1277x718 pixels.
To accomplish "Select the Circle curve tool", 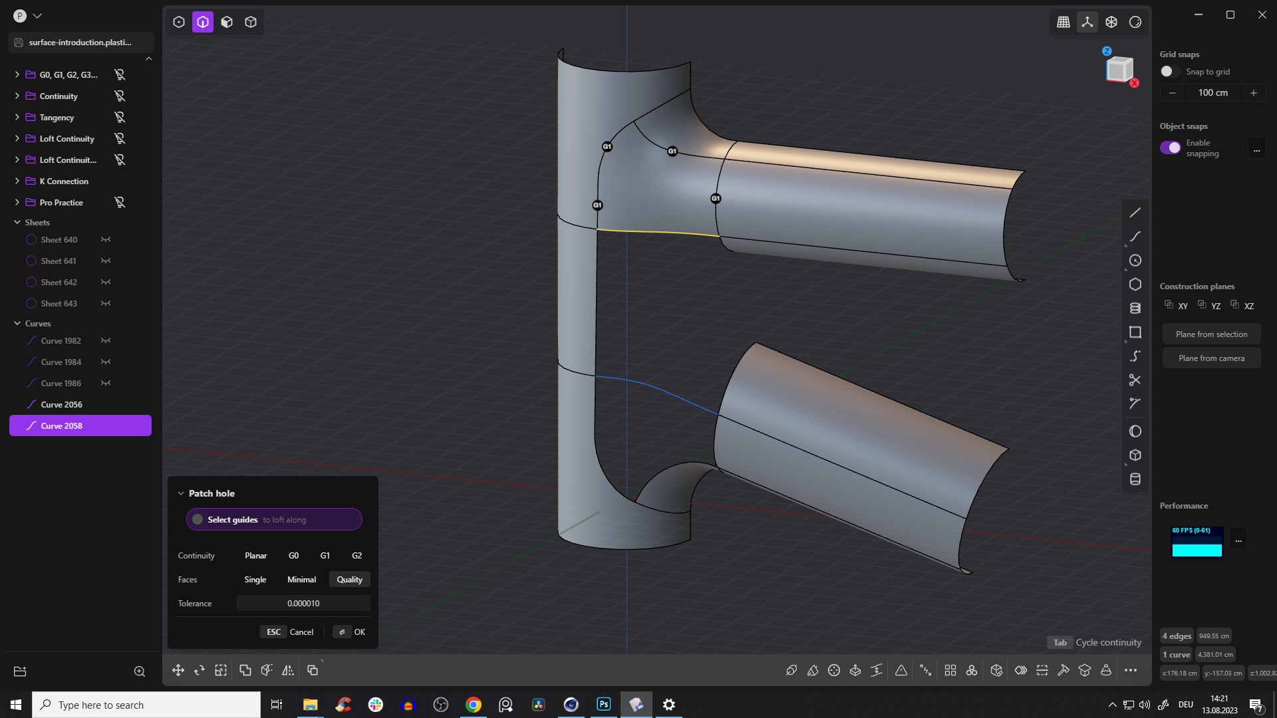I will coord(1135,261).
